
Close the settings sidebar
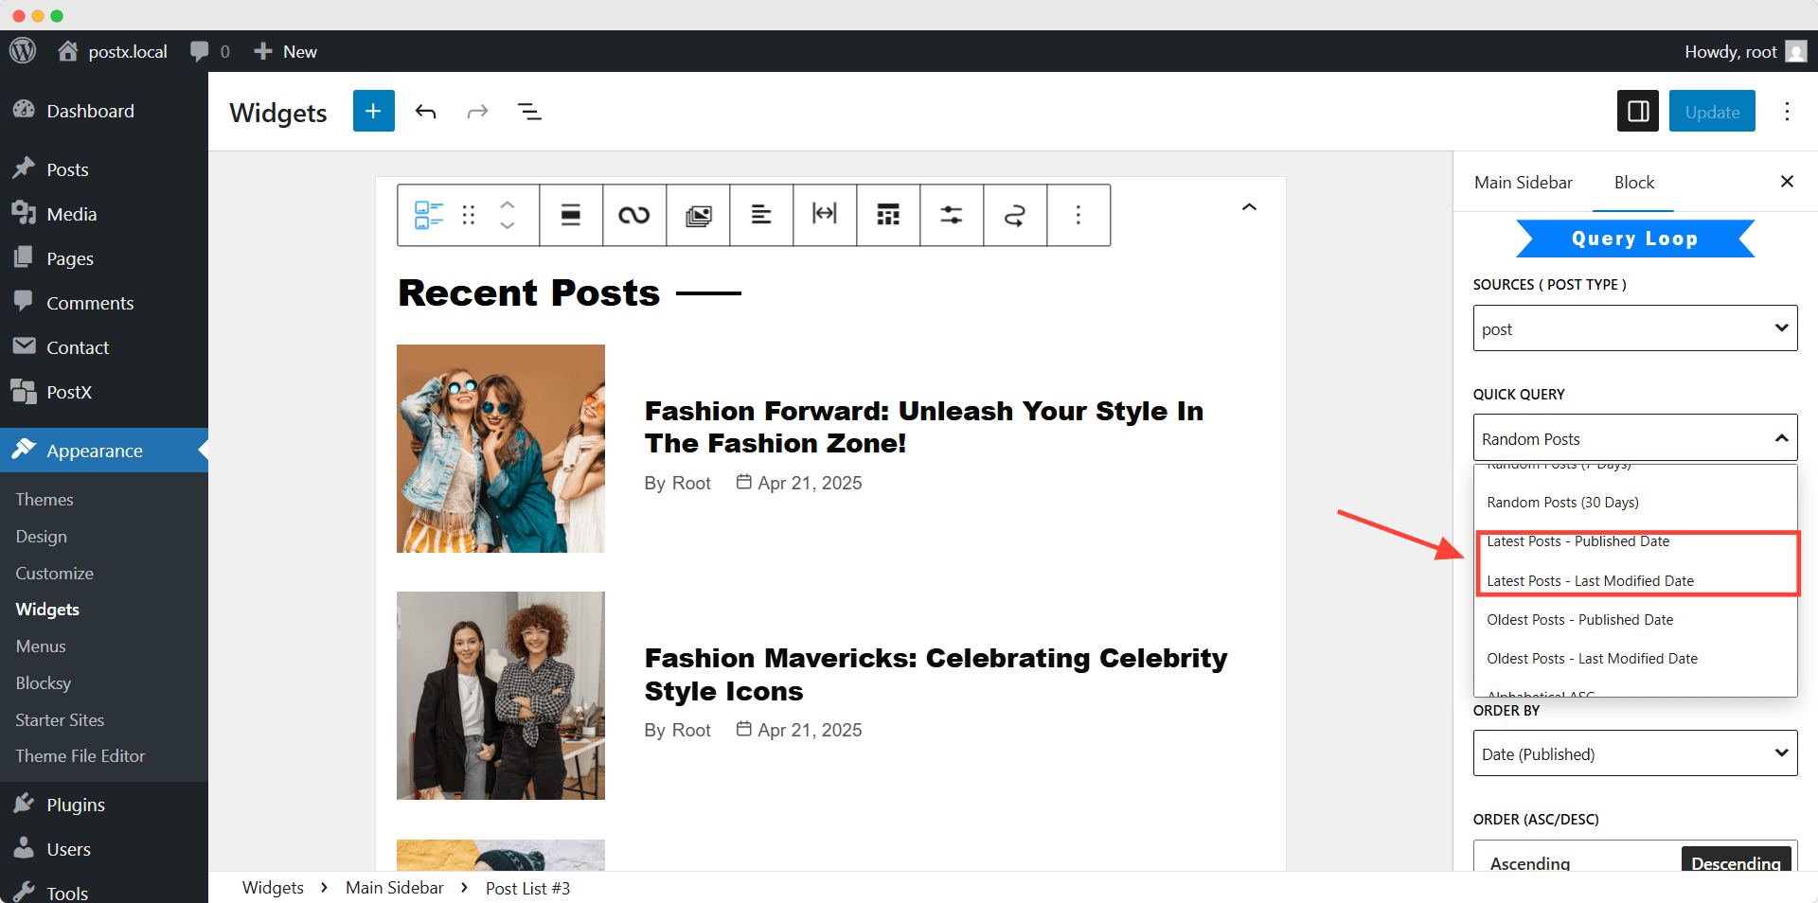coord(1787,181)
